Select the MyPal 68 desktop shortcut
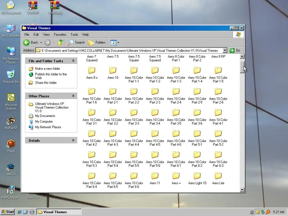The height and width of the screenshot is (216, 288). tap(11, 123)
